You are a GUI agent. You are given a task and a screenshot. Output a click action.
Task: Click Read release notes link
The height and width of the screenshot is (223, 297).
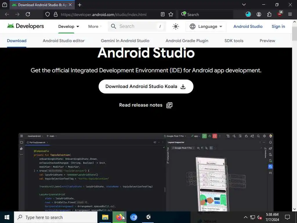(146, 105)
